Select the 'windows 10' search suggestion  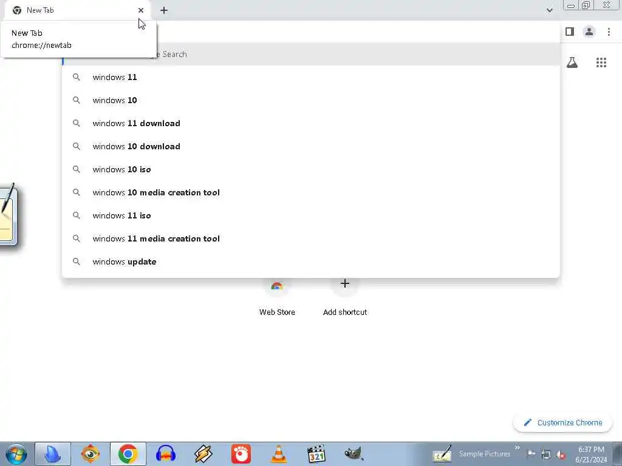click(311, 100)
